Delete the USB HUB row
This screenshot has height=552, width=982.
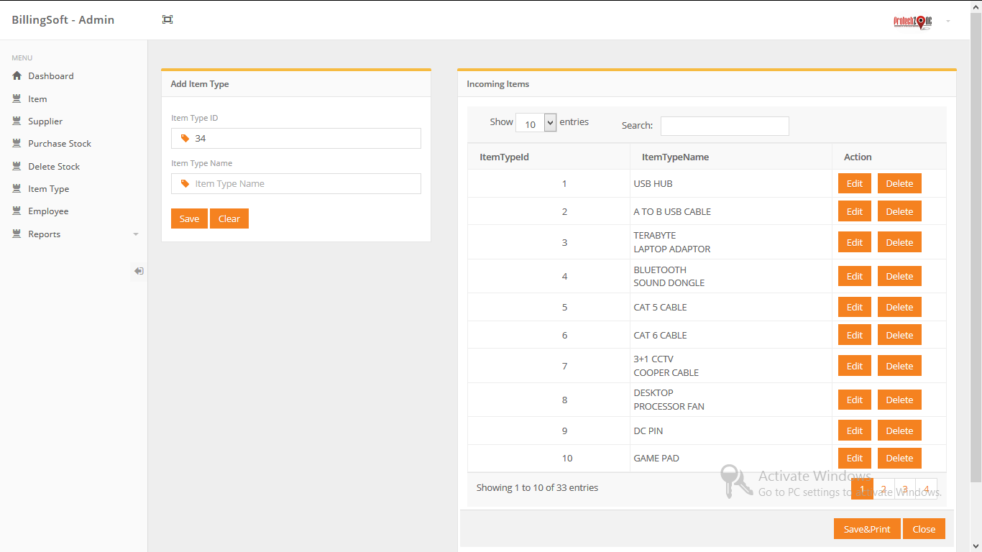click(899, 183)
